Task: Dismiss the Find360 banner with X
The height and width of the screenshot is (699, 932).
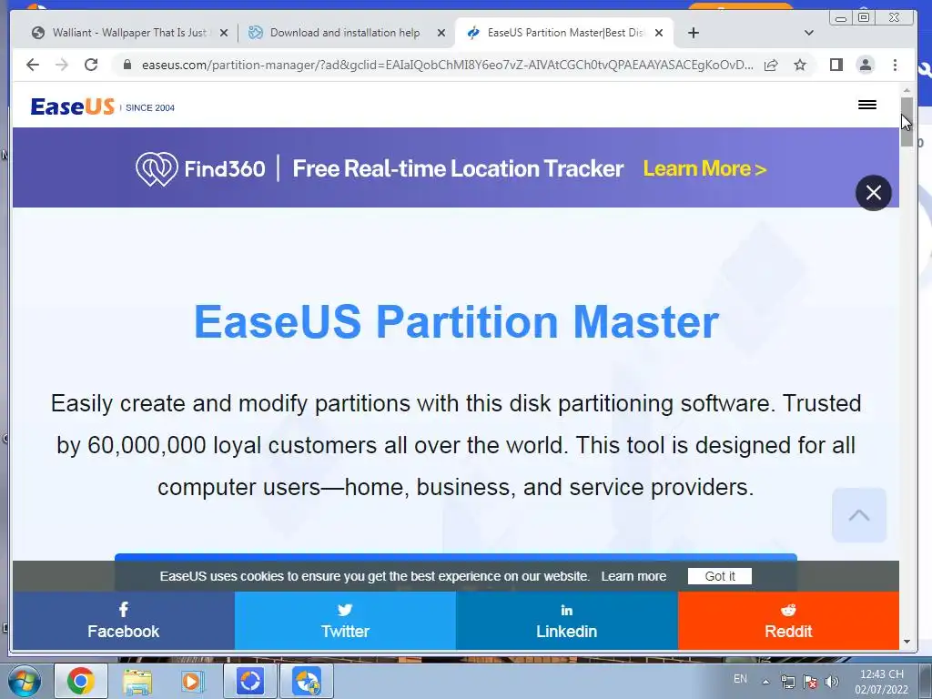Action: coord(873,193)
